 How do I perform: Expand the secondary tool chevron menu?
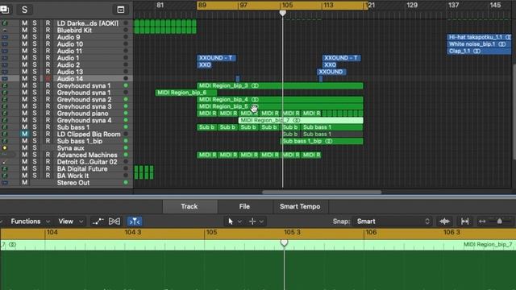pyautogui.click(x=261, y=222)
